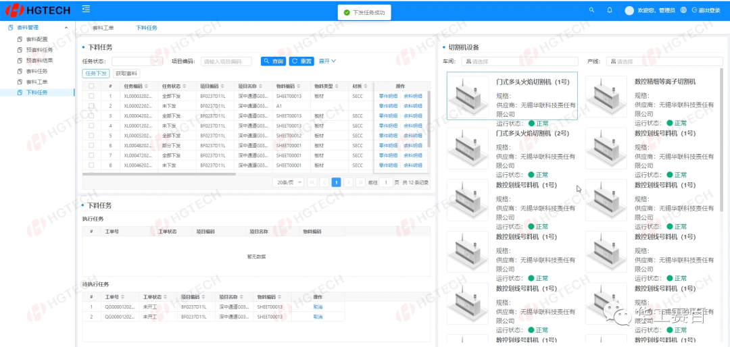Open notifications via the bell icon
The height and width of the screenshot is (347, 730).
tap(610, 10)
